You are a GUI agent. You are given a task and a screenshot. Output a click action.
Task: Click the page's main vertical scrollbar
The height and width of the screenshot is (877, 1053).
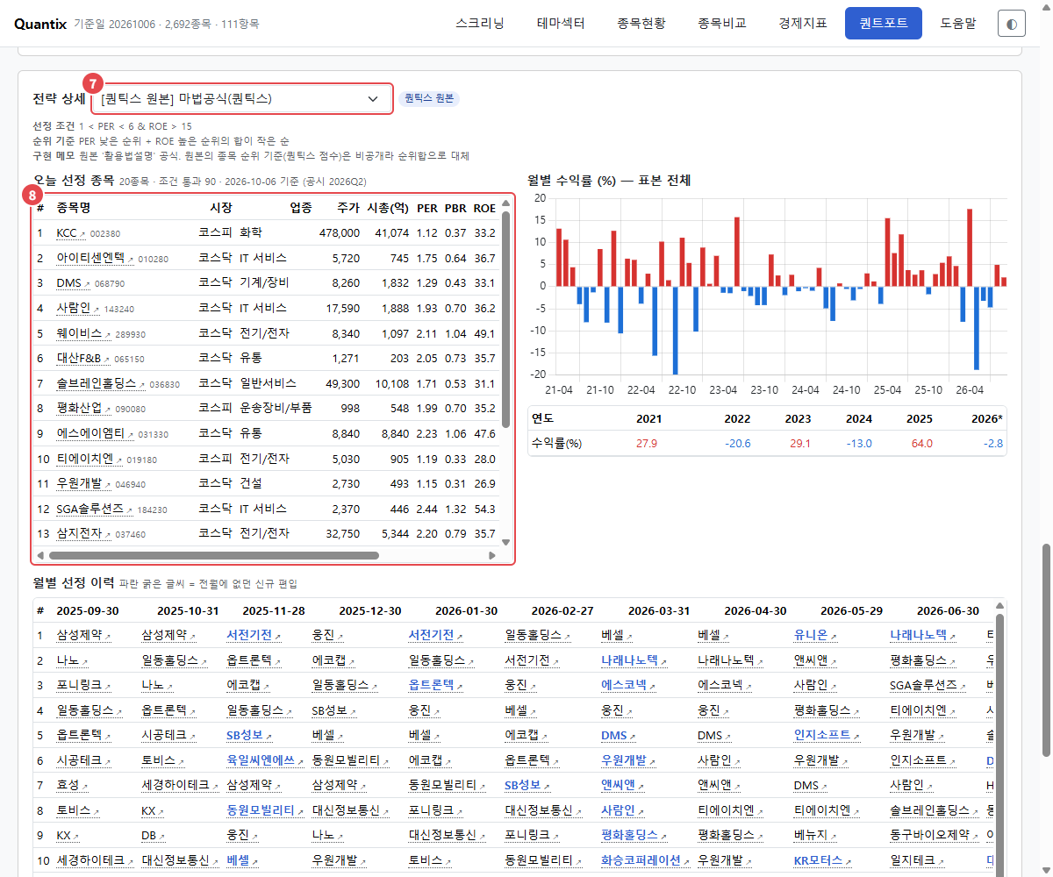[x=1046, y=649]
